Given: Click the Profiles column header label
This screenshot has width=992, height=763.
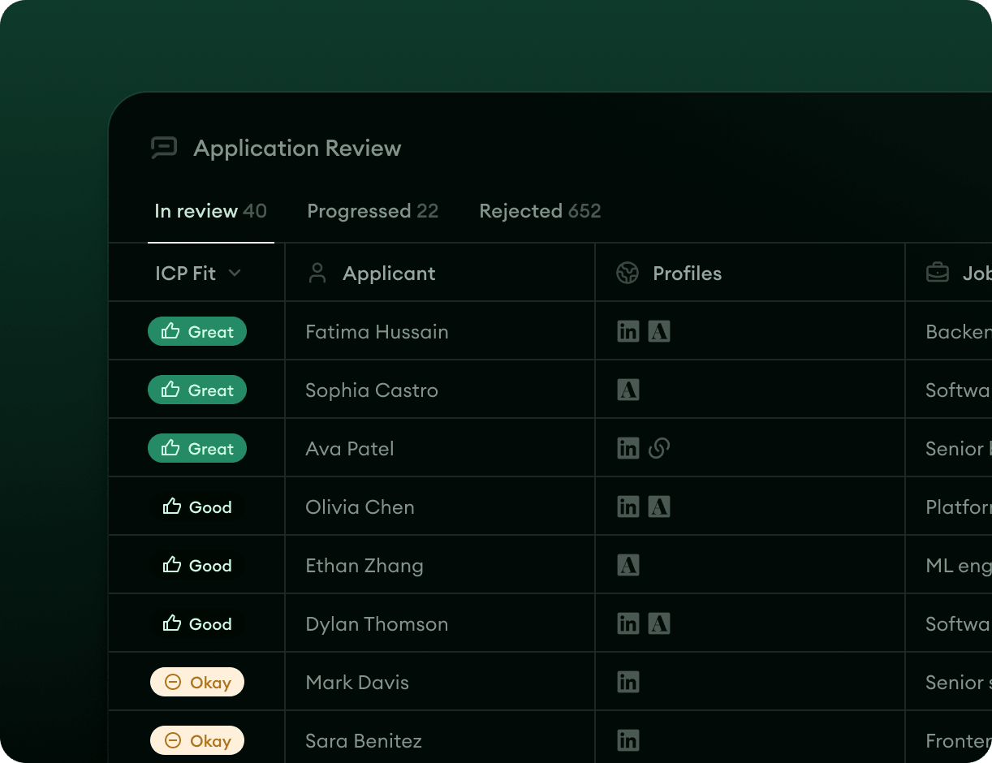Looking at the screenshot, I should (688, 274).
